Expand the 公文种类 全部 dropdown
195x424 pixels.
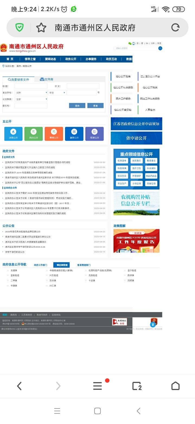tap(31, 99)
